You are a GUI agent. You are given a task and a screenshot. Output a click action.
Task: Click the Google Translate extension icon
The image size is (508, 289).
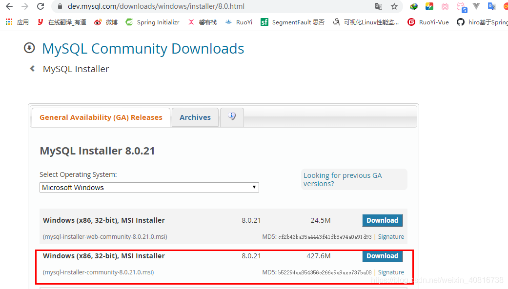(x=492, y=6)
